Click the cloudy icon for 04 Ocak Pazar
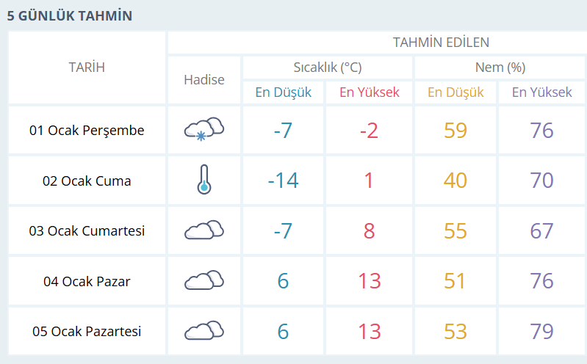The height and width of the screenshot is (364, 587). (204, 280)
